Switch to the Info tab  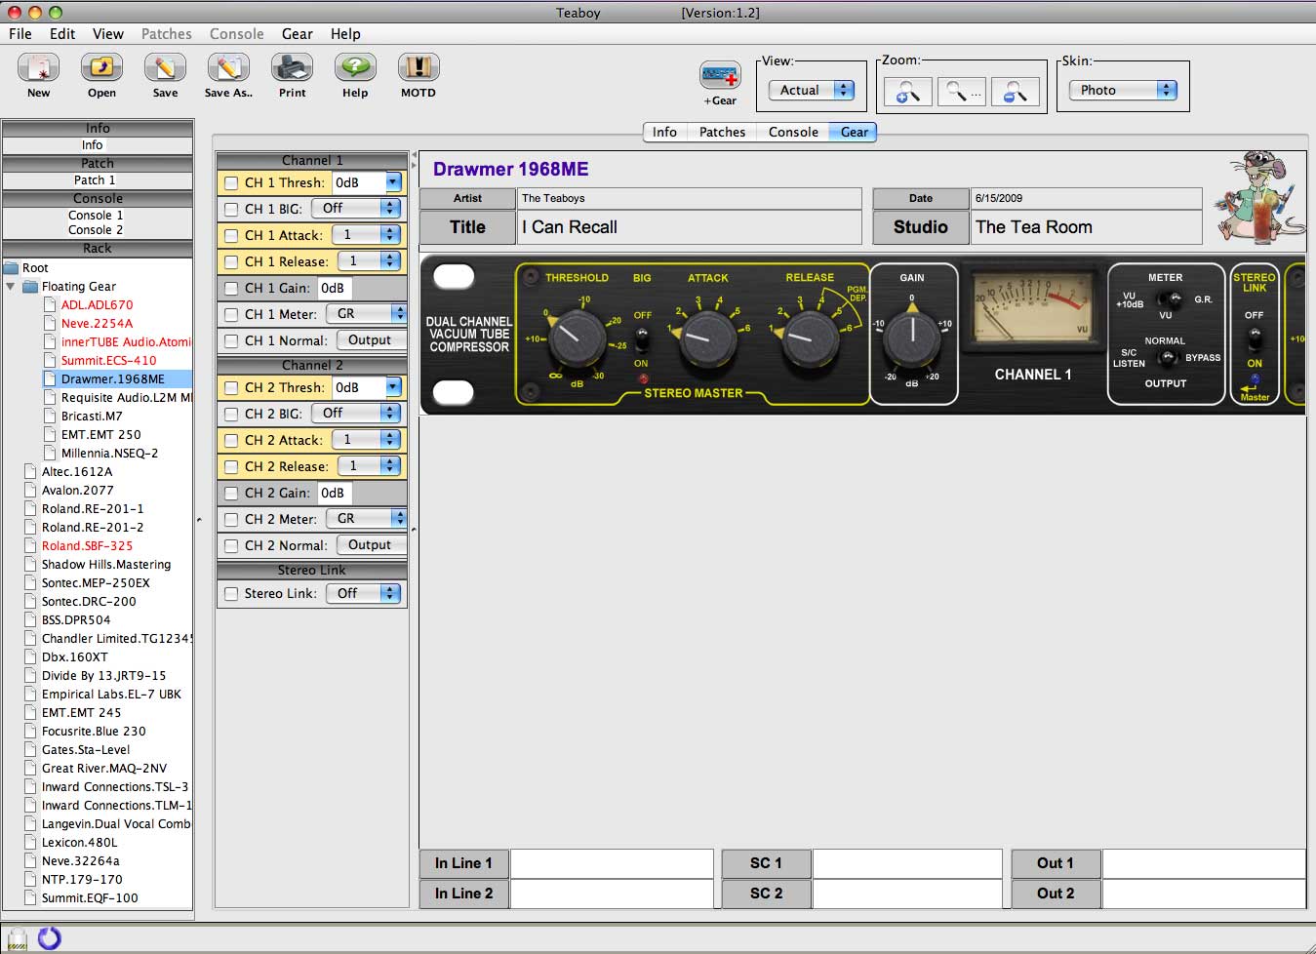(x=664, y=132)
